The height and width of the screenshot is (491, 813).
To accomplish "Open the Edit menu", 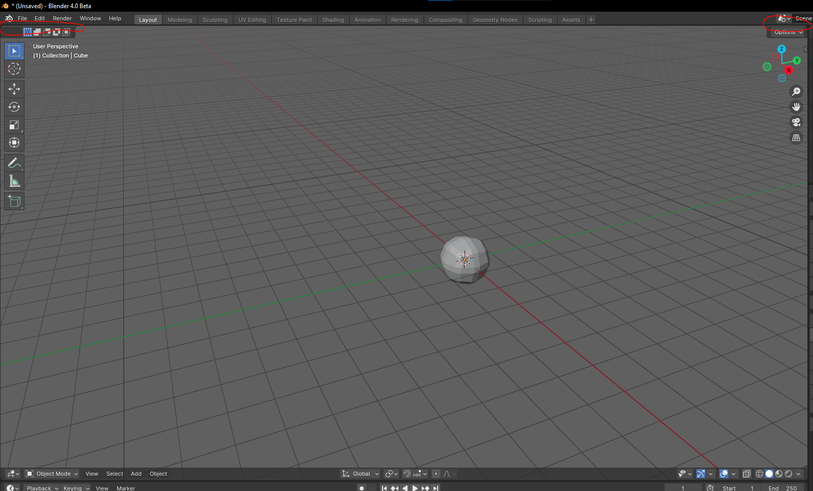I will tap(40, 18).
